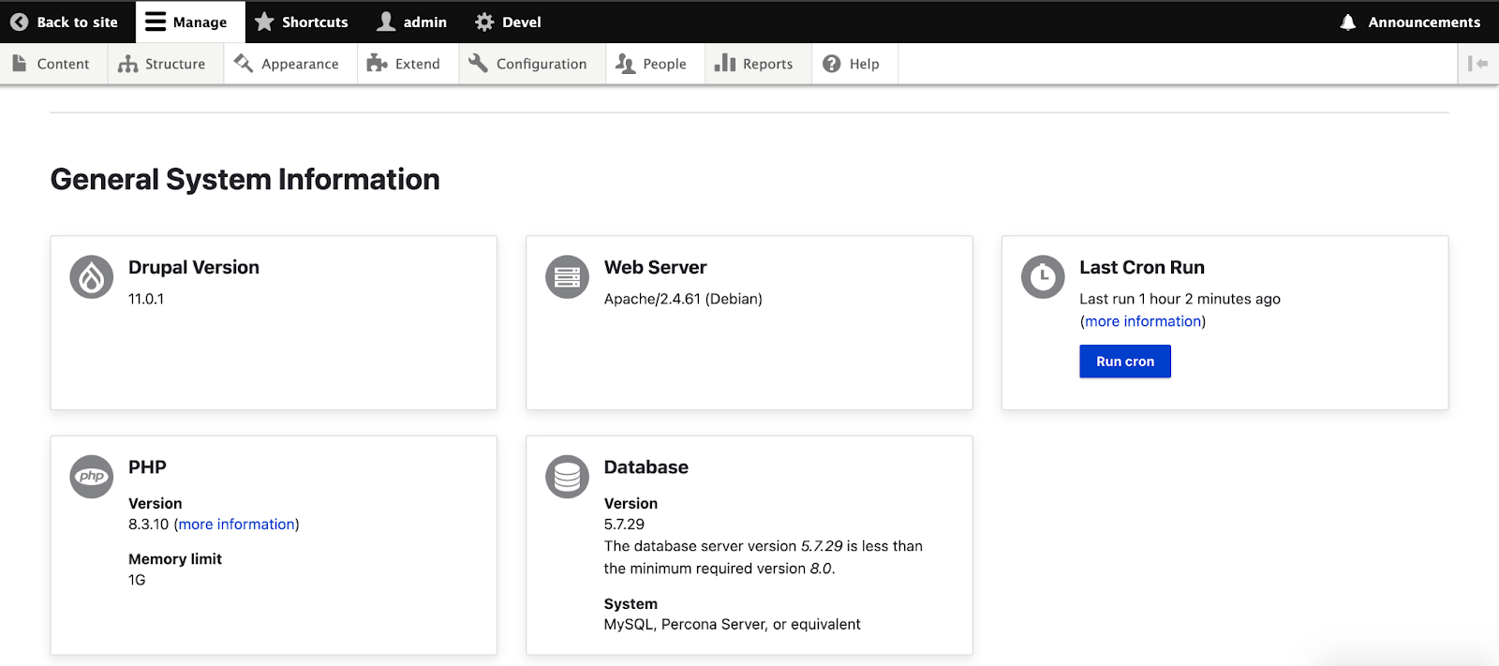
Task: Go to the Help menu item
Action: [854, 64]
